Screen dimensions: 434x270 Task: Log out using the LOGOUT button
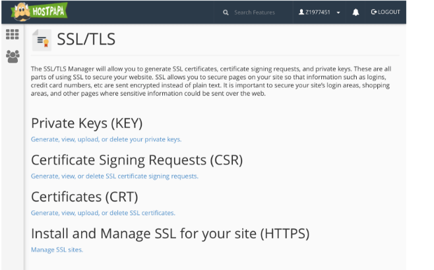[386, 12]
